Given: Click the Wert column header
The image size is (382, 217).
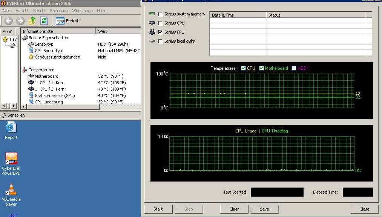Looking at the screenshot, I should (118, 31).
